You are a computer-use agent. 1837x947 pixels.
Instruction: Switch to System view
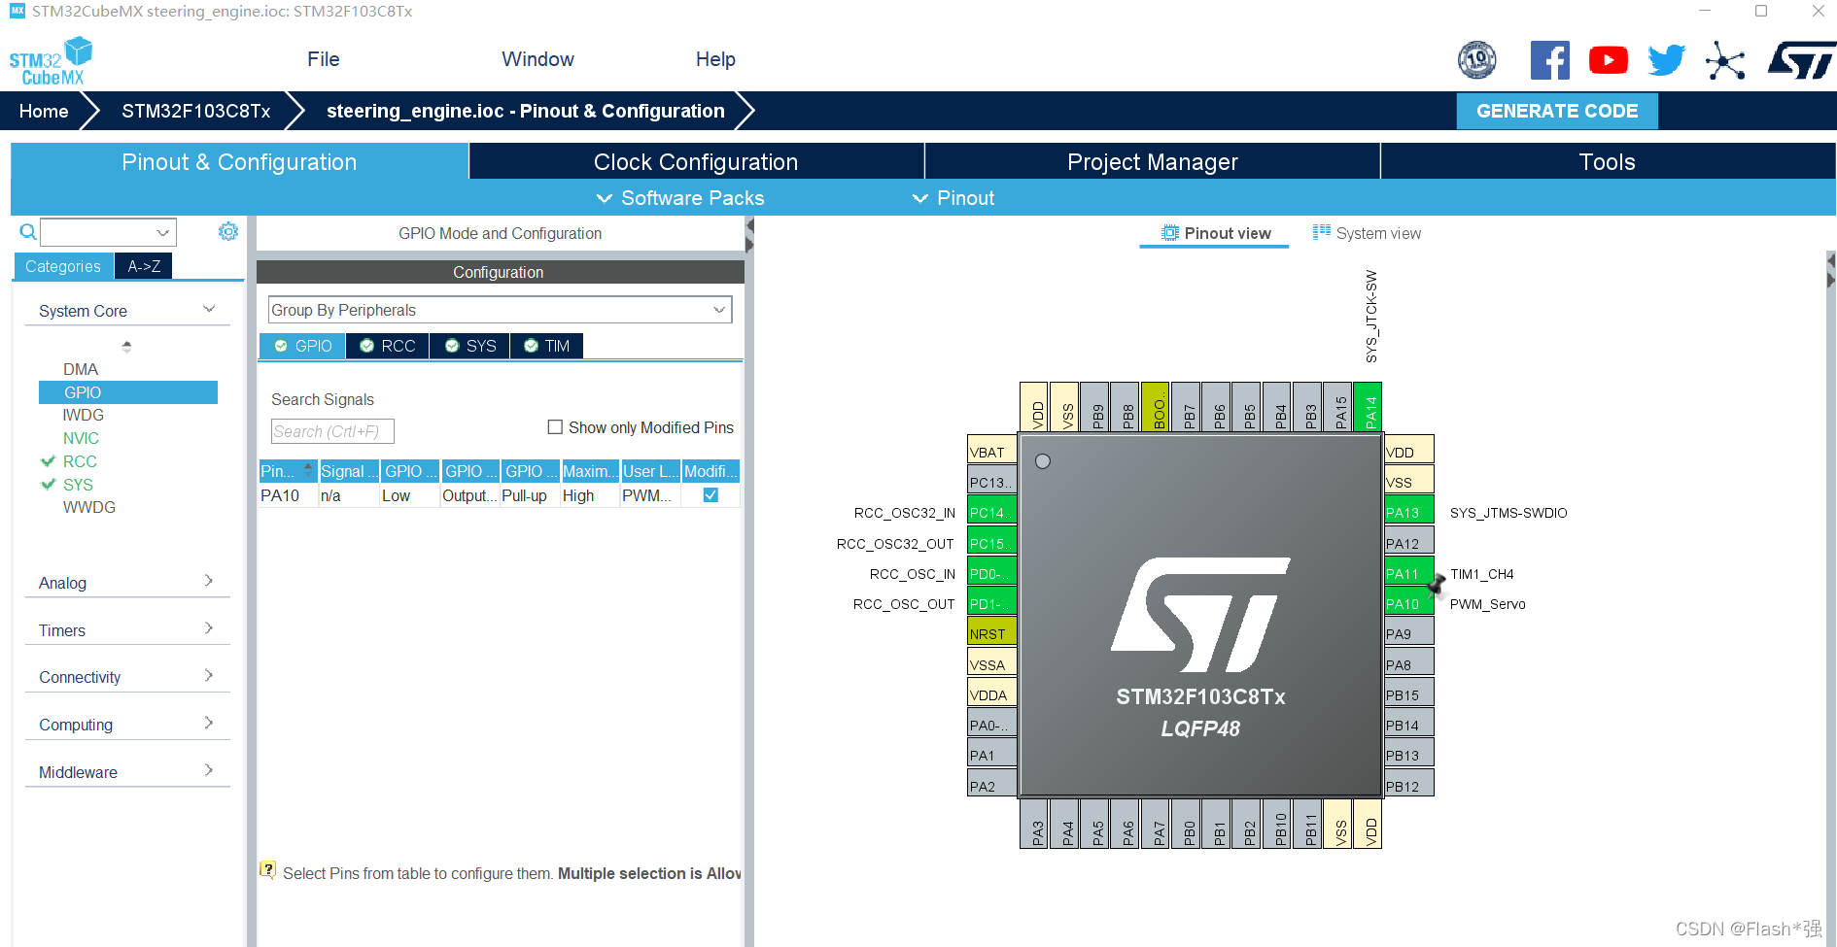1367,233
